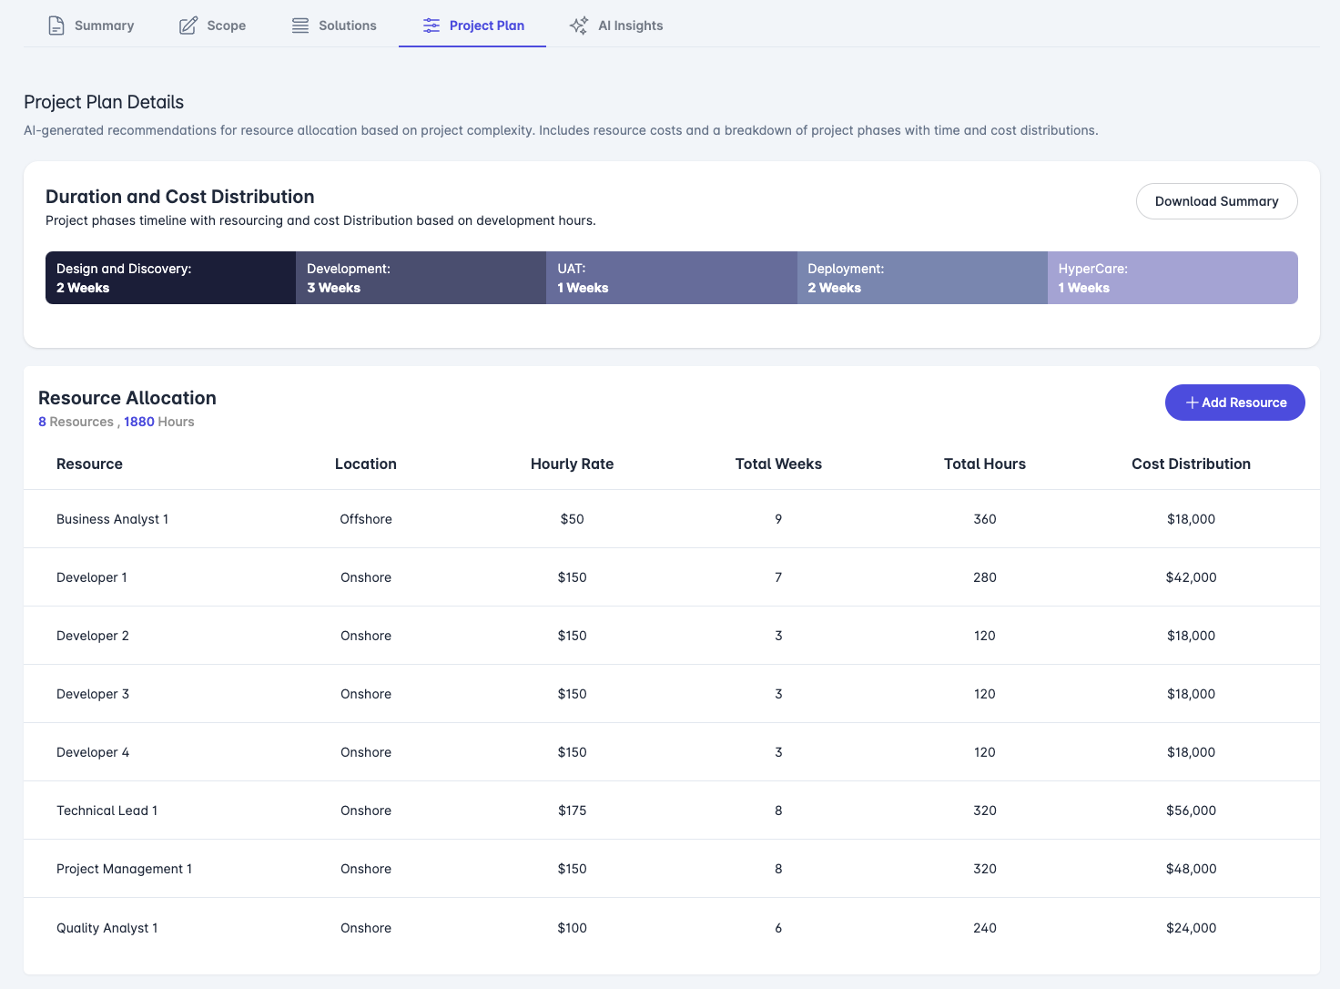Select the Technical Lead 1 resource name
Image resolution: width=1340 pixels, height=989 pixels.
click(x=107, y=811)
